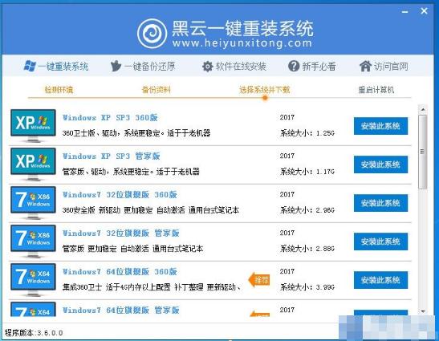Click the Windows XP SP3 360版 monitor thumbnail
The height and width of the screenshot is (341, 439).
point(33,126)
